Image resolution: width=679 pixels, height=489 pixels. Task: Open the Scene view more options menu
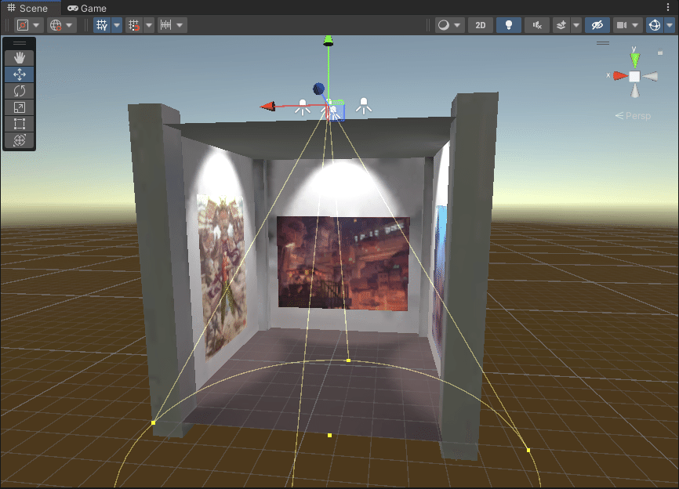click(669, 8)
